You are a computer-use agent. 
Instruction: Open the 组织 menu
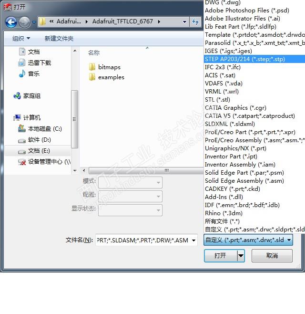click(21, 38)
